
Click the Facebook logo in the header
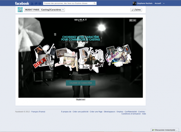(x=22, y=3)
